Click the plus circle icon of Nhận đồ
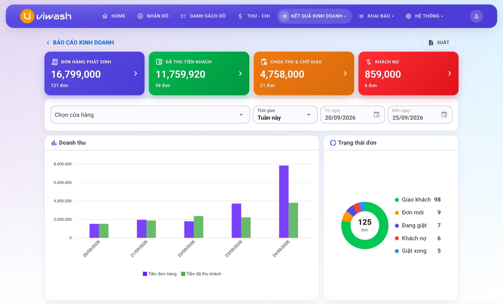Image resolution: width=503 pixels, height=304 pixels. click(140, 16)
